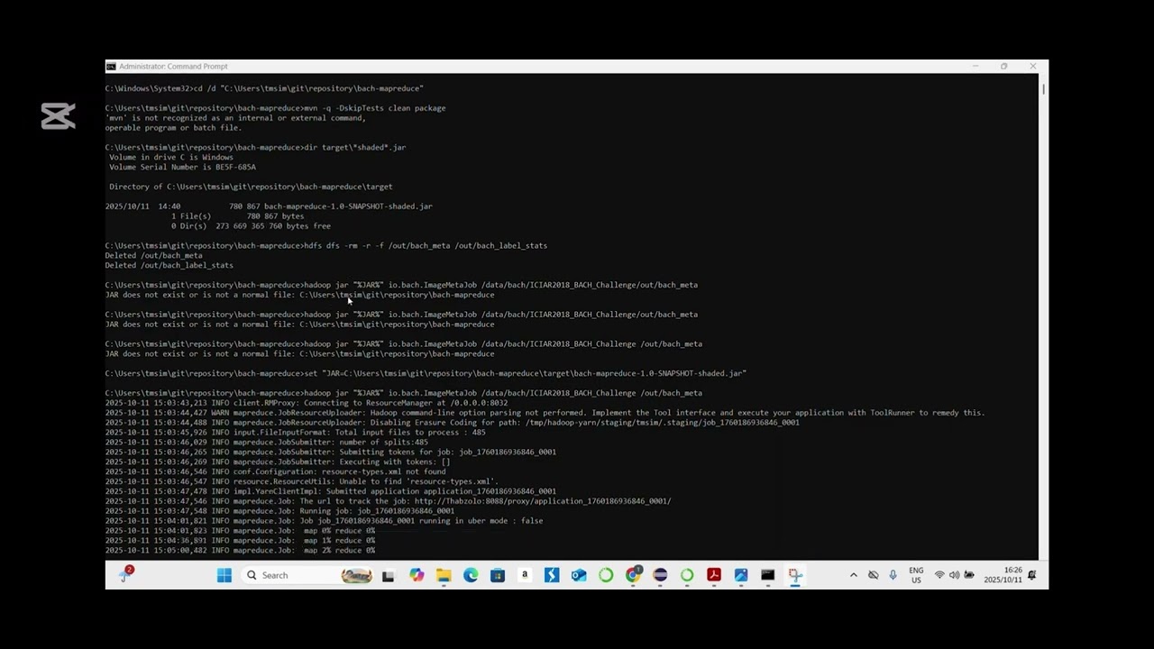Click the job tracking URL log line
The width and height of the screenshot is (1154, 649).
388,501
